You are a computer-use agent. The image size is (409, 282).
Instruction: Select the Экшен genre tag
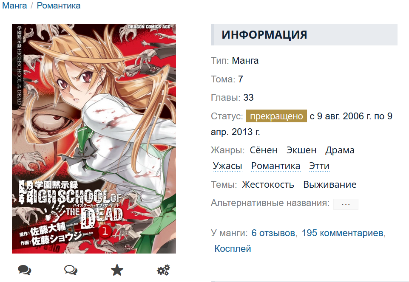click(x=301, y=150)
